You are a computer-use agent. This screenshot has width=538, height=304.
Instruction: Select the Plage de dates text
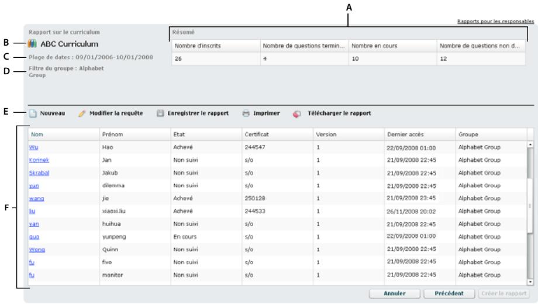[91, 57]
